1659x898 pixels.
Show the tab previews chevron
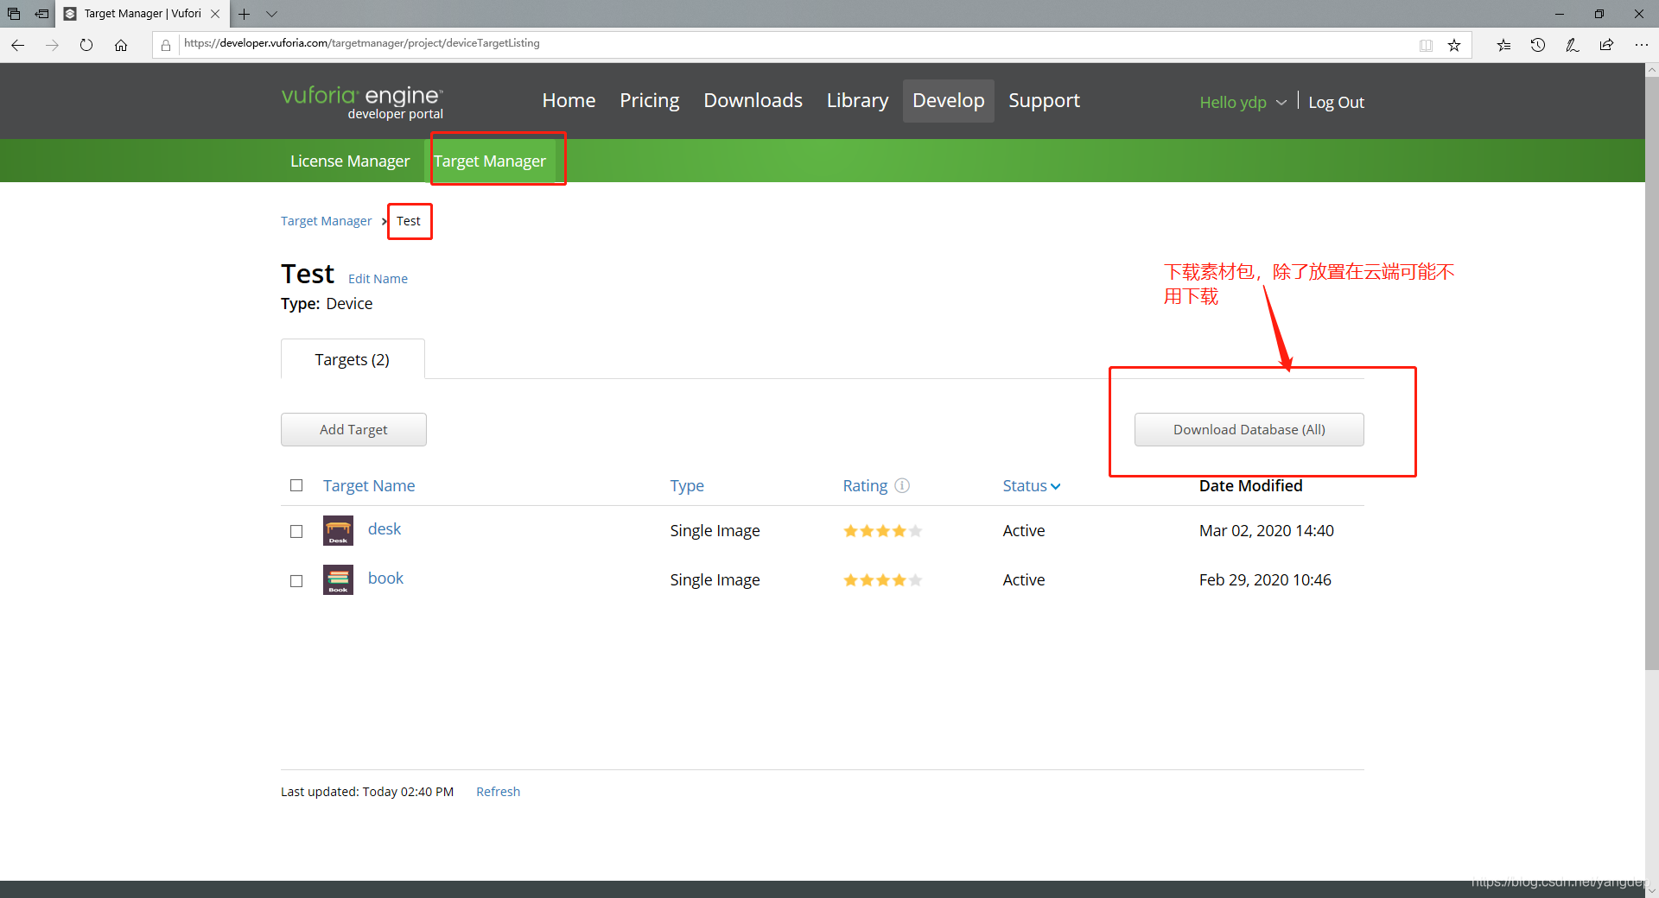pyautogui.click(x=271, y=14)
